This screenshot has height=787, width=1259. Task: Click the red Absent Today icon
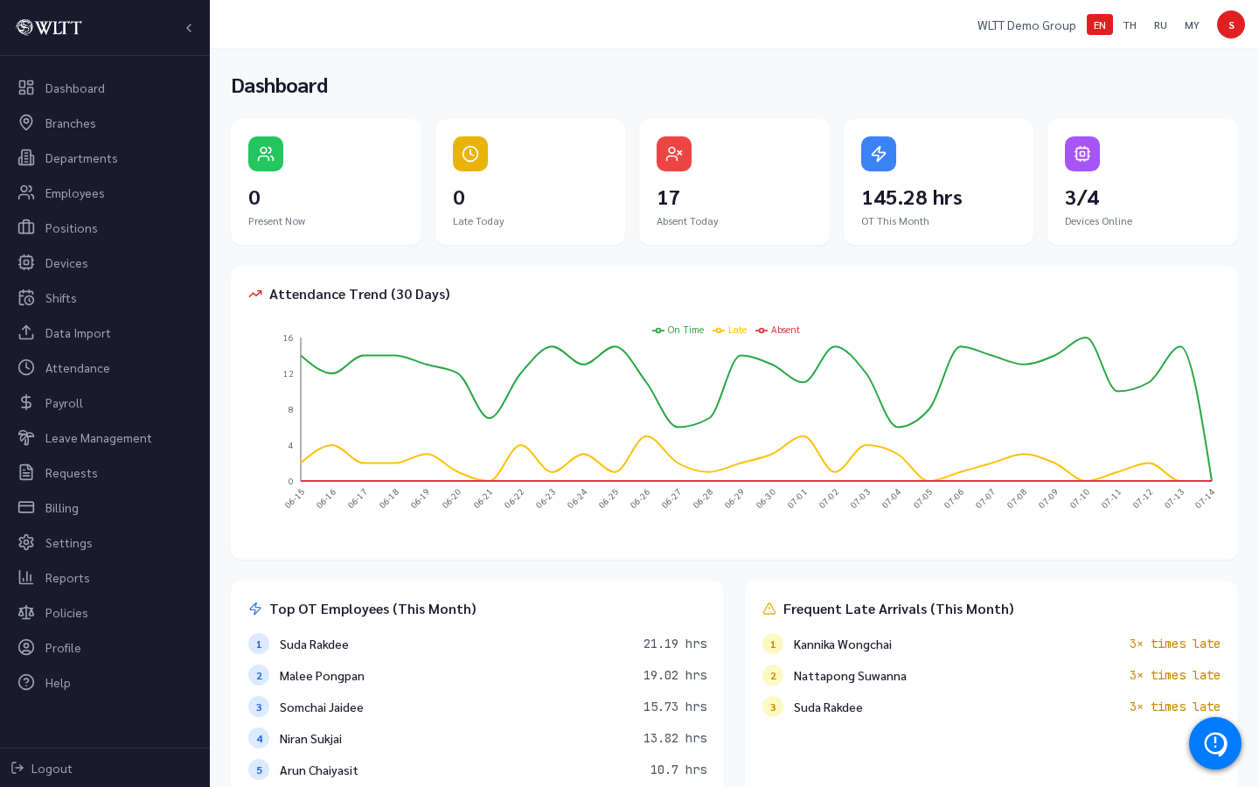point(674,154)
